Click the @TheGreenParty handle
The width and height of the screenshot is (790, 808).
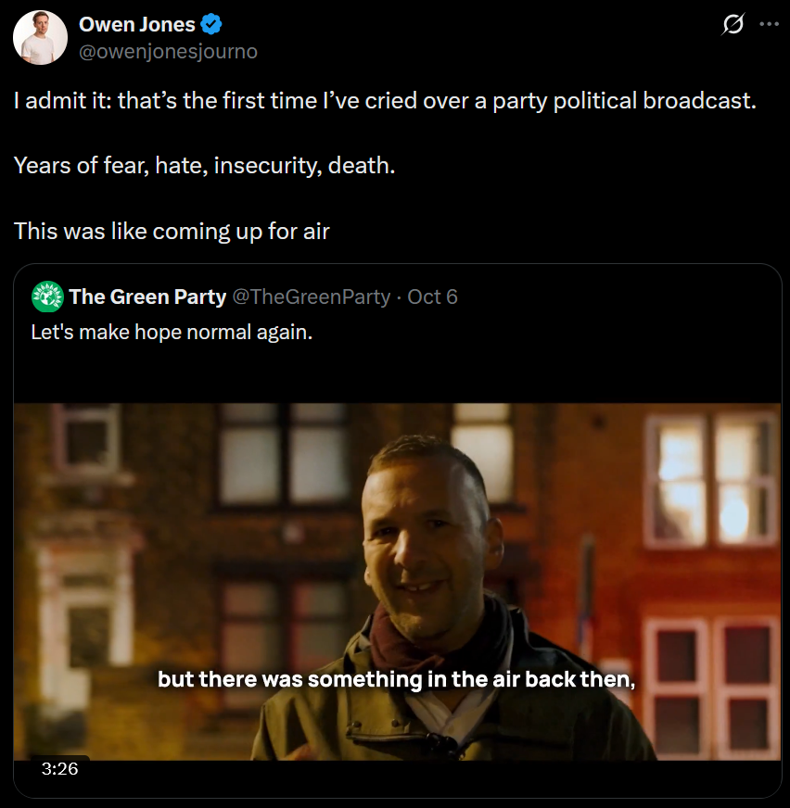point(311,297)
